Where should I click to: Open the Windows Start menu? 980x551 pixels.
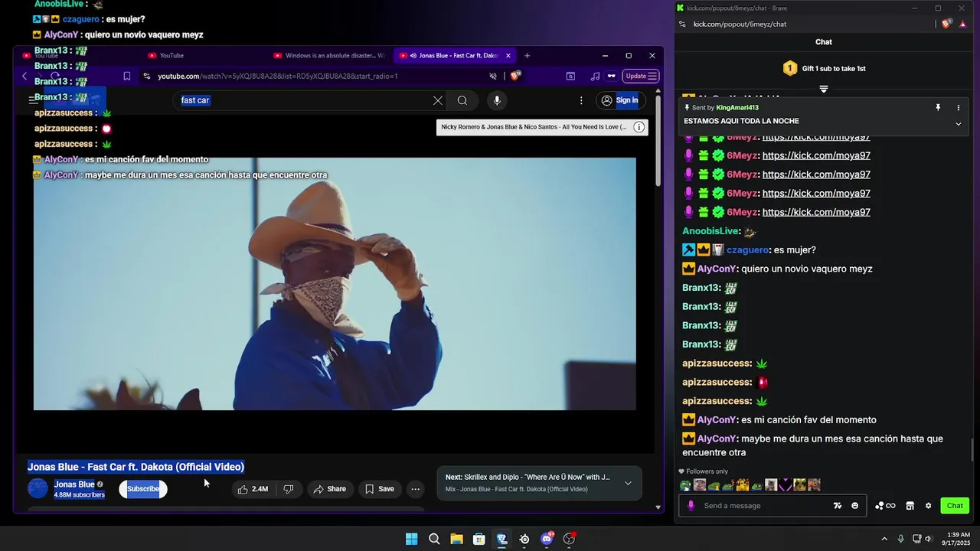click(412, 539)
